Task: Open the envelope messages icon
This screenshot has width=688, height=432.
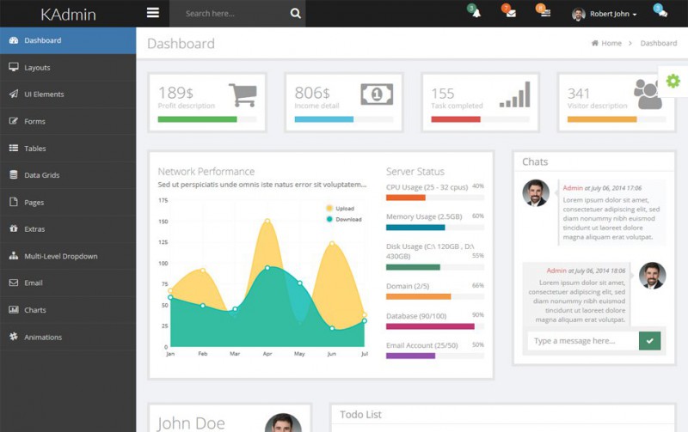Action: [x=511, y=14]
